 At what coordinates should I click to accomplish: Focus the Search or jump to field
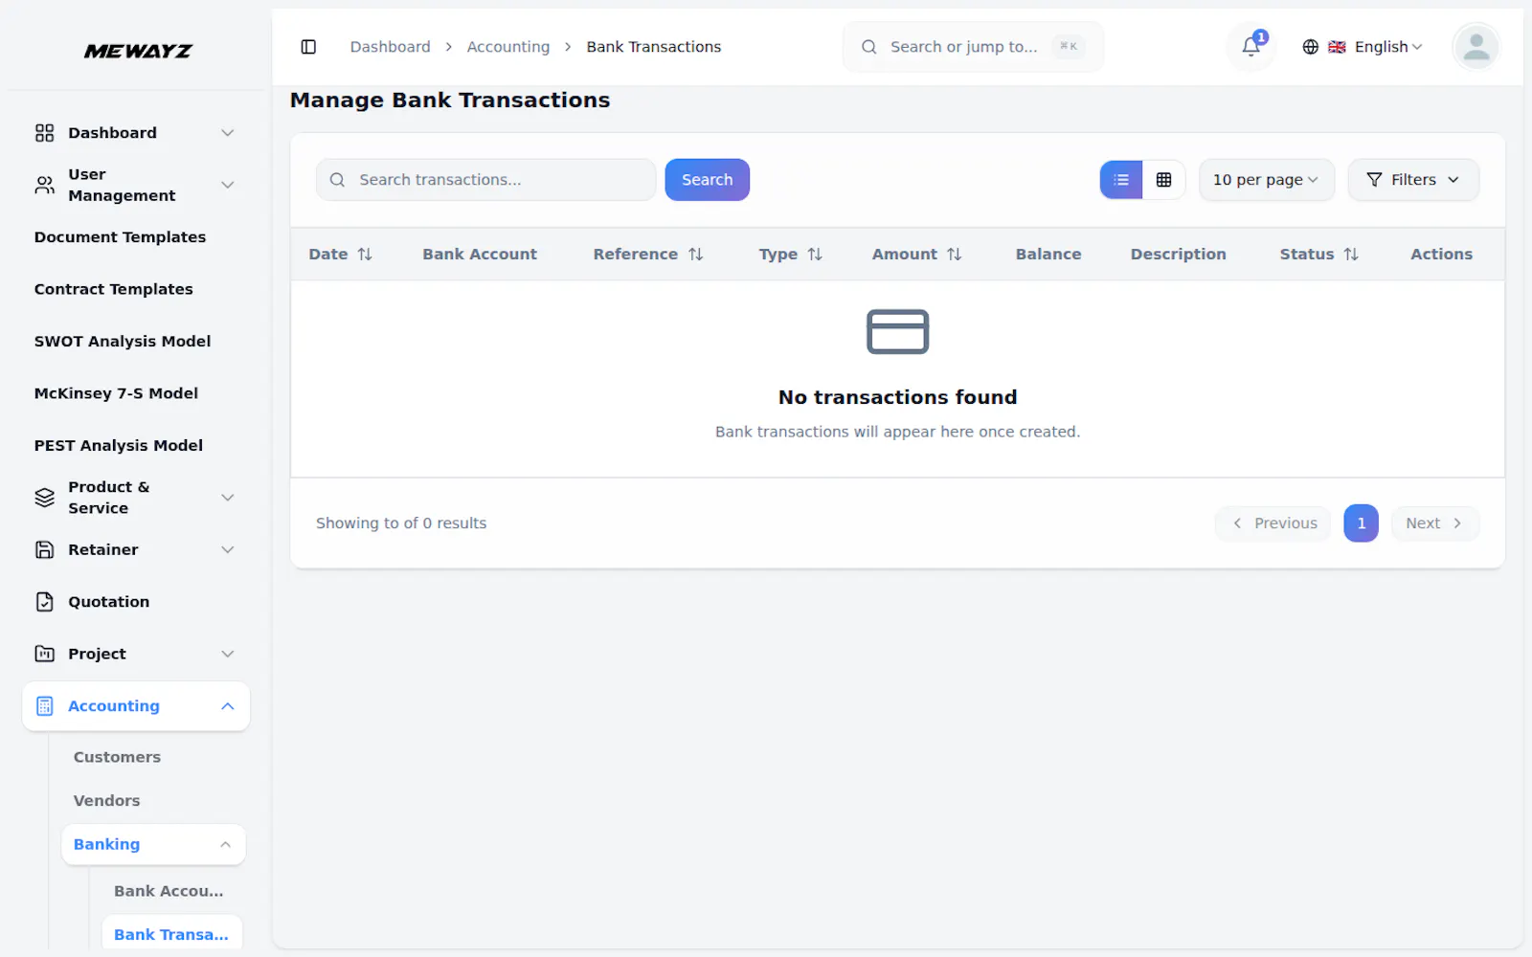click(x=973, y=47)
